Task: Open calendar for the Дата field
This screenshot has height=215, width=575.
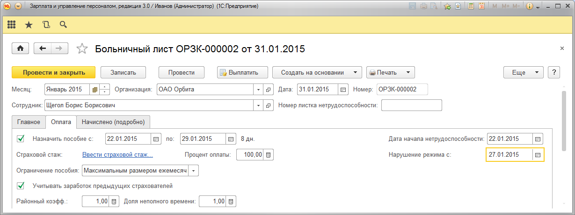Action: 343,89
